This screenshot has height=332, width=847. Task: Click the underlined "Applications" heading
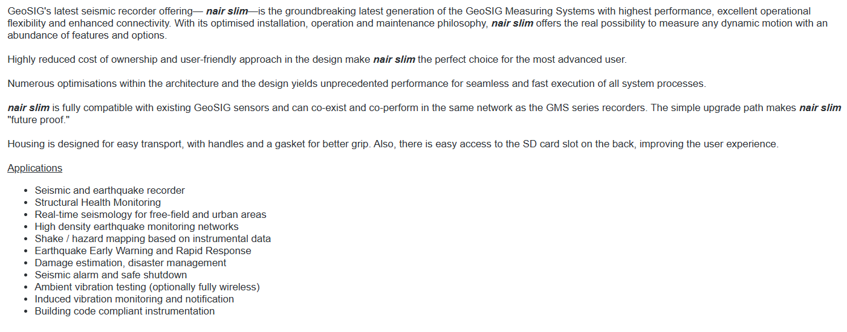[34, 168]
